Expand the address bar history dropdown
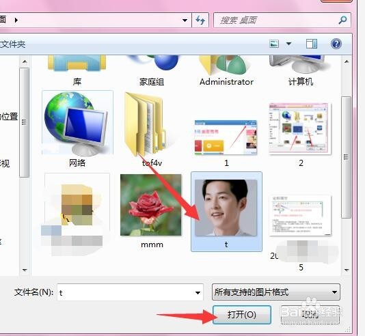 pos(185,20)
